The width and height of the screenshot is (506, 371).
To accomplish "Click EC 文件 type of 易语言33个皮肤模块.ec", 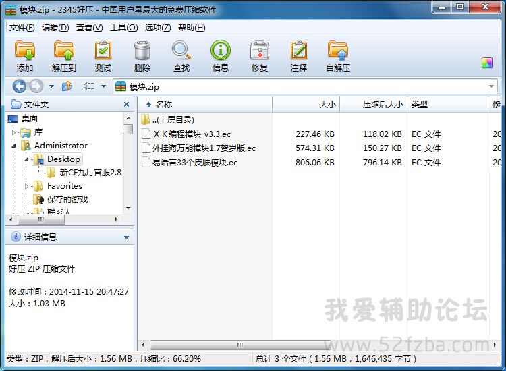I will [426, 163].
